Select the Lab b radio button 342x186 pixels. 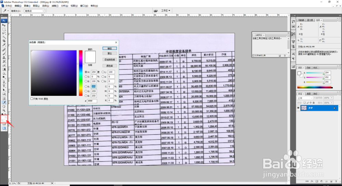click(103, 81)
